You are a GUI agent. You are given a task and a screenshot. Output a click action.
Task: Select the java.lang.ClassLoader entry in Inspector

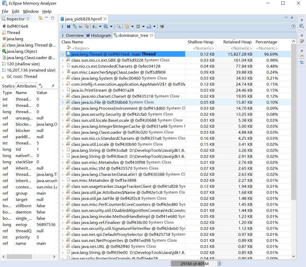29,58
